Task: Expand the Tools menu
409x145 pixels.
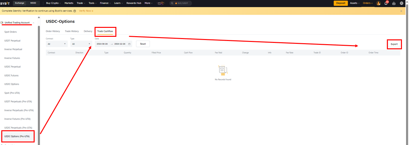Action: (93, 3)
